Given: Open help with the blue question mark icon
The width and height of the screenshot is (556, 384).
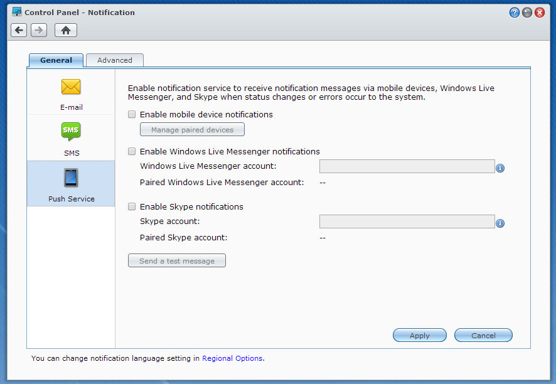Looking at the screenshot, I should point(514,13).
